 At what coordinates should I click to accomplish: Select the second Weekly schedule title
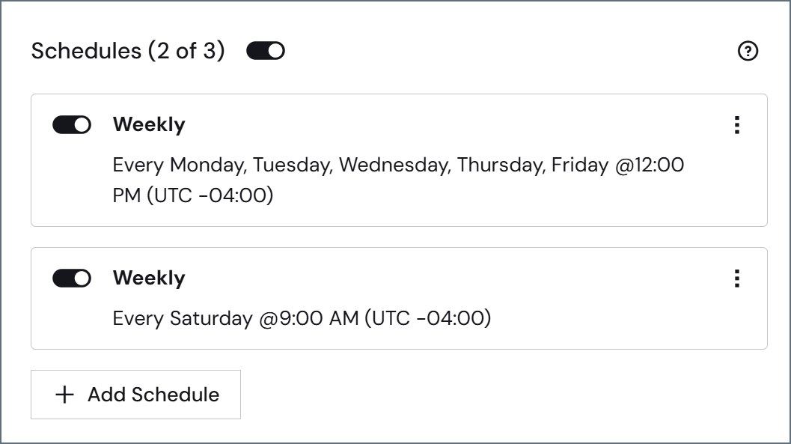[149, 278]
